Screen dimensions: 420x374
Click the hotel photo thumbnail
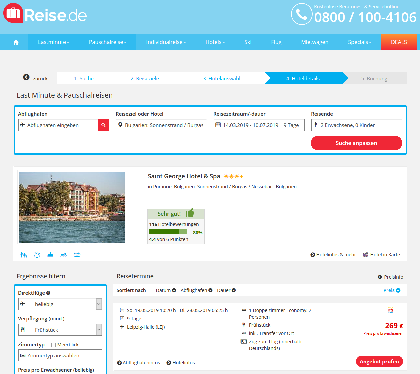(x=72, y=207)
